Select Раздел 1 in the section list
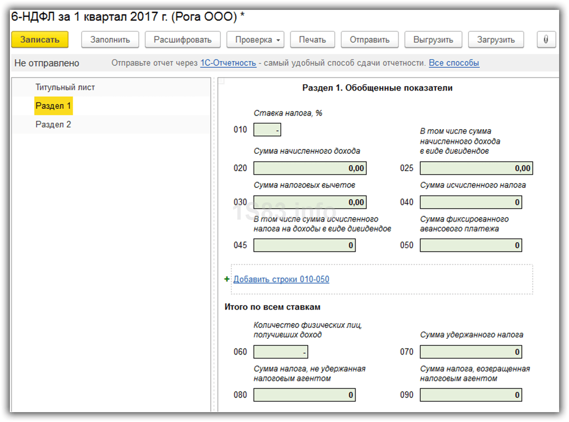This screenshot has width=569, height=422. 53,106
